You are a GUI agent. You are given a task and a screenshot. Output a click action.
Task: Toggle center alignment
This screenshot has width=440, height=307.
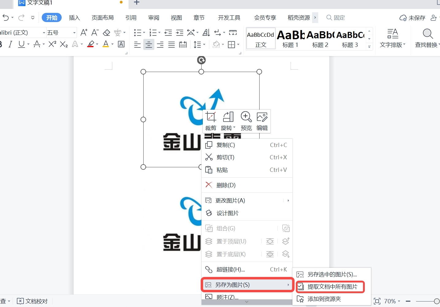point(149,45)
